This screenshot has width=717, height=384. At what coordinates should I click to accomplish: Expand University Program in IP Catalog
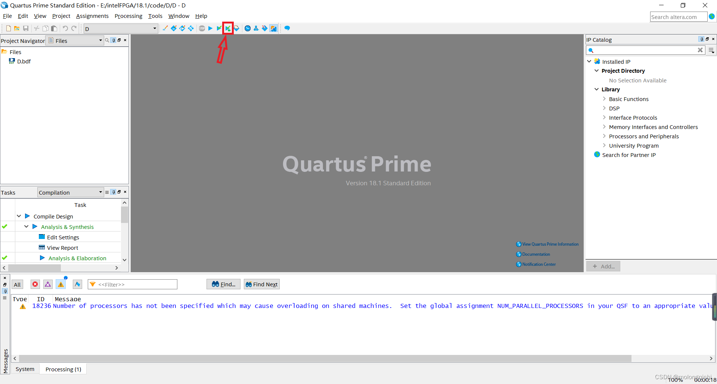tap(605, 145)
